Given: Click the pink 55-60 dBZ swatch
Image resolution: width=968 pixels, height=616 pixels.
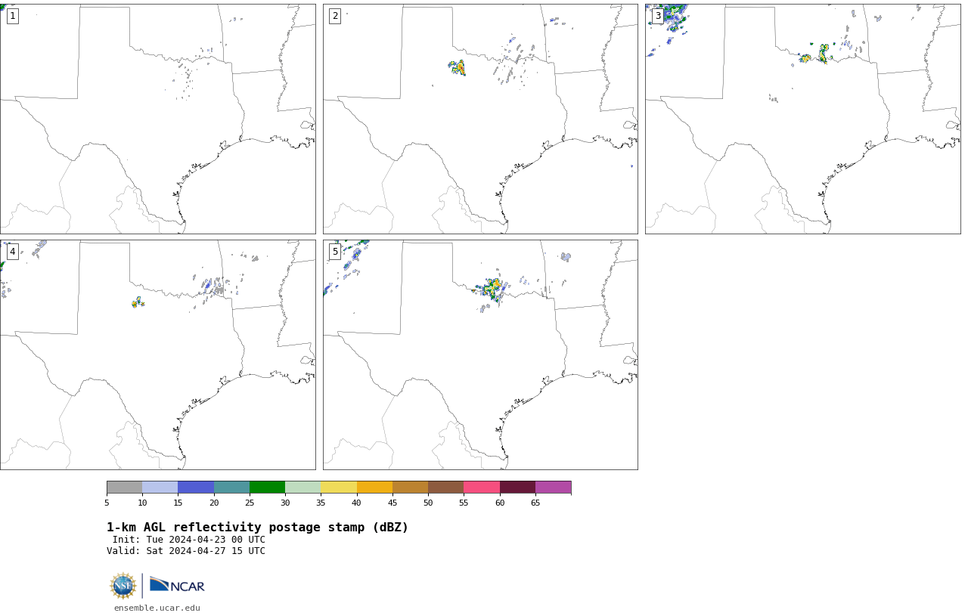Looking at the screenshot, I should pyautogui.click(x=482, y=487).
